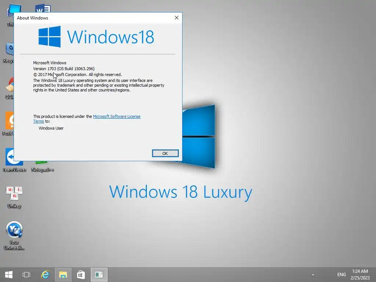Viewport: 376px width, 282px height.
Task: Open the Microsoft Software License Terms link
Action: 116,116
